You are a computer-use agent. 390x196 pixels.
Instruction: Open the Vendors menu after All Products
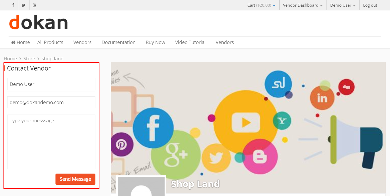click(x=82, y=42)
